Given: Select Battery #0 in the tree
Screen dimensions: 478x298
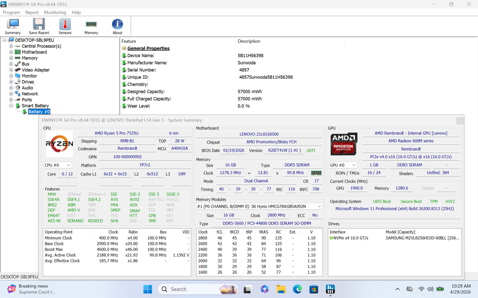Looking at the screenshot, I should pyautogui.click(x=39, y=112).
